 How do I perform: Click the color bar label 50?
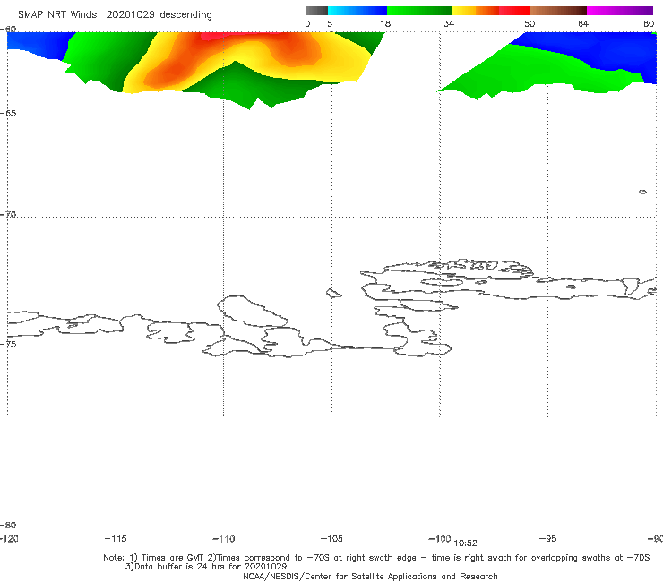pos(530,23)
